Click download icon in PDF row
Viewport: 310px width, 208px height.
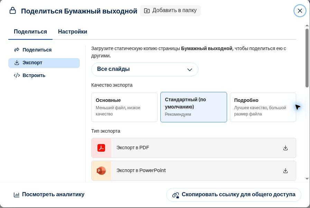[285, 148]
